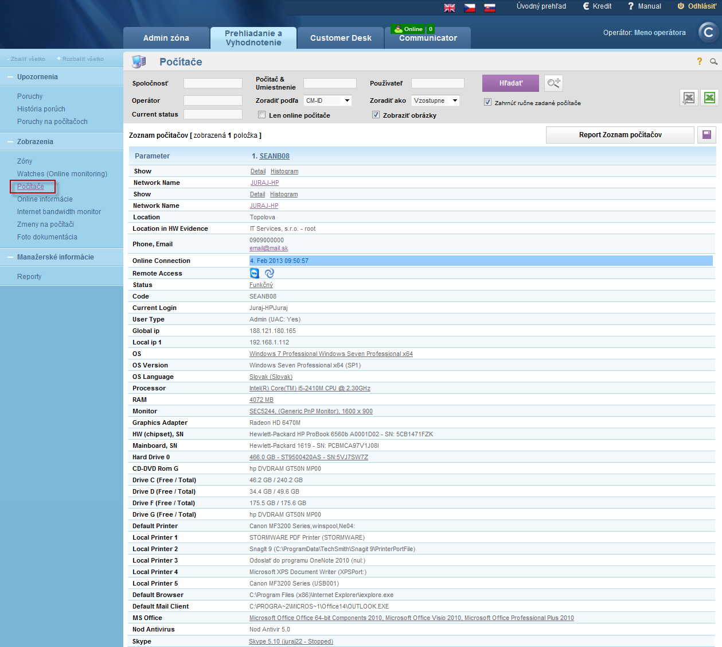Open the Communicator tab
This screenshot has height=647, width=722.
428,39
